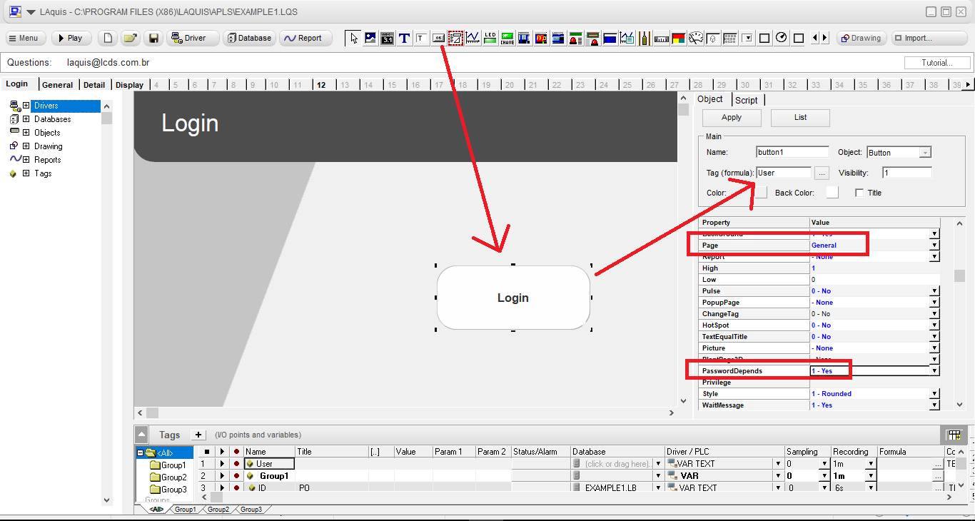
Task: Click the List button
Action: 800,118
